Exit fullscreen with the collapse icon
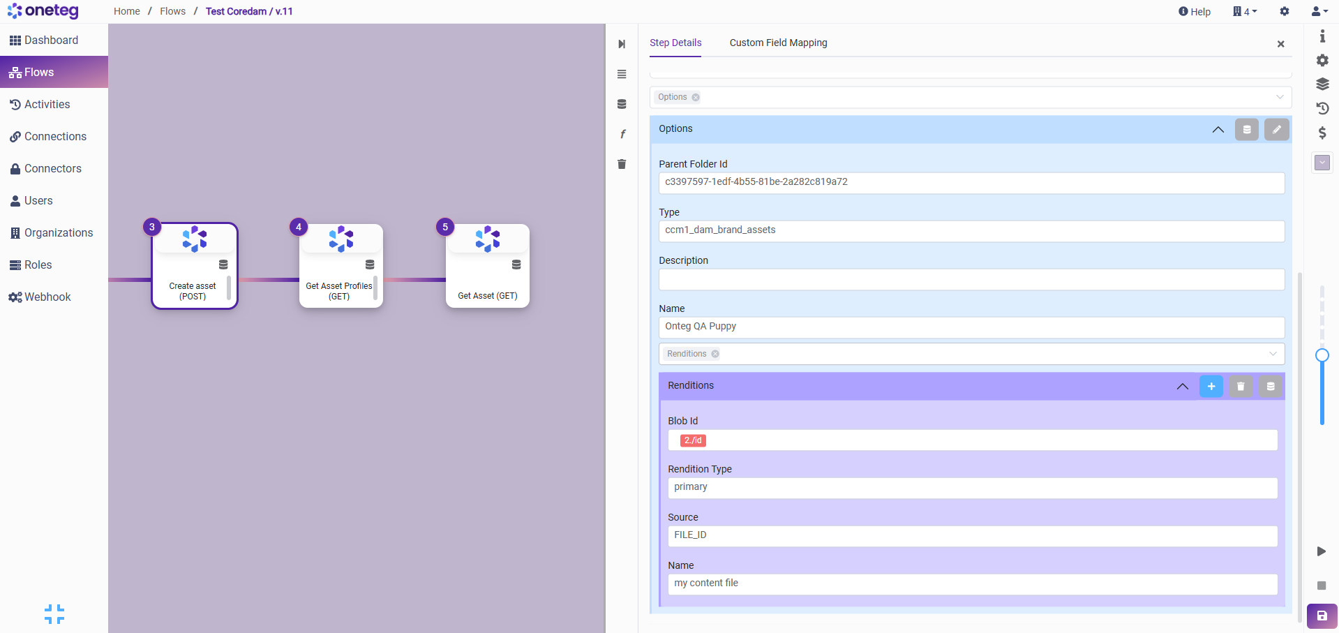 click(54, 614)
